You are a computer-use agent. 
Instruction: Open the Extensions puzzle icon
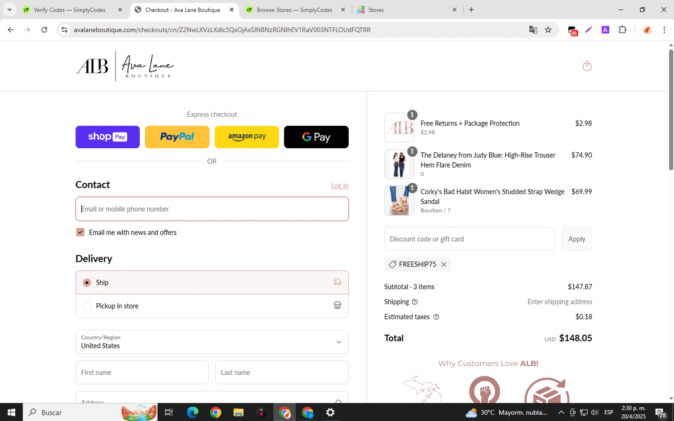tap(622, 30)
